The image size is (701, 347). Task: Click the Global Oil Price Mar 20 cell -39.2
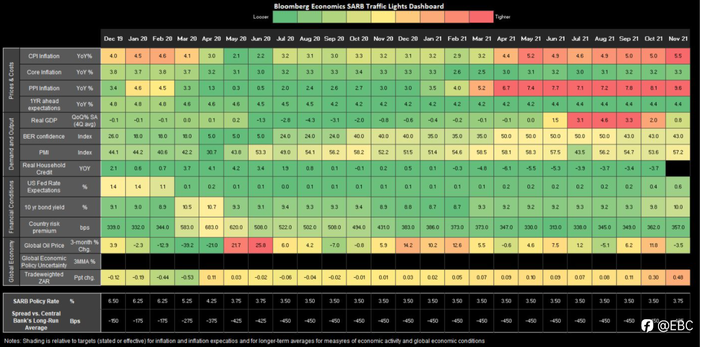[187, 246]
